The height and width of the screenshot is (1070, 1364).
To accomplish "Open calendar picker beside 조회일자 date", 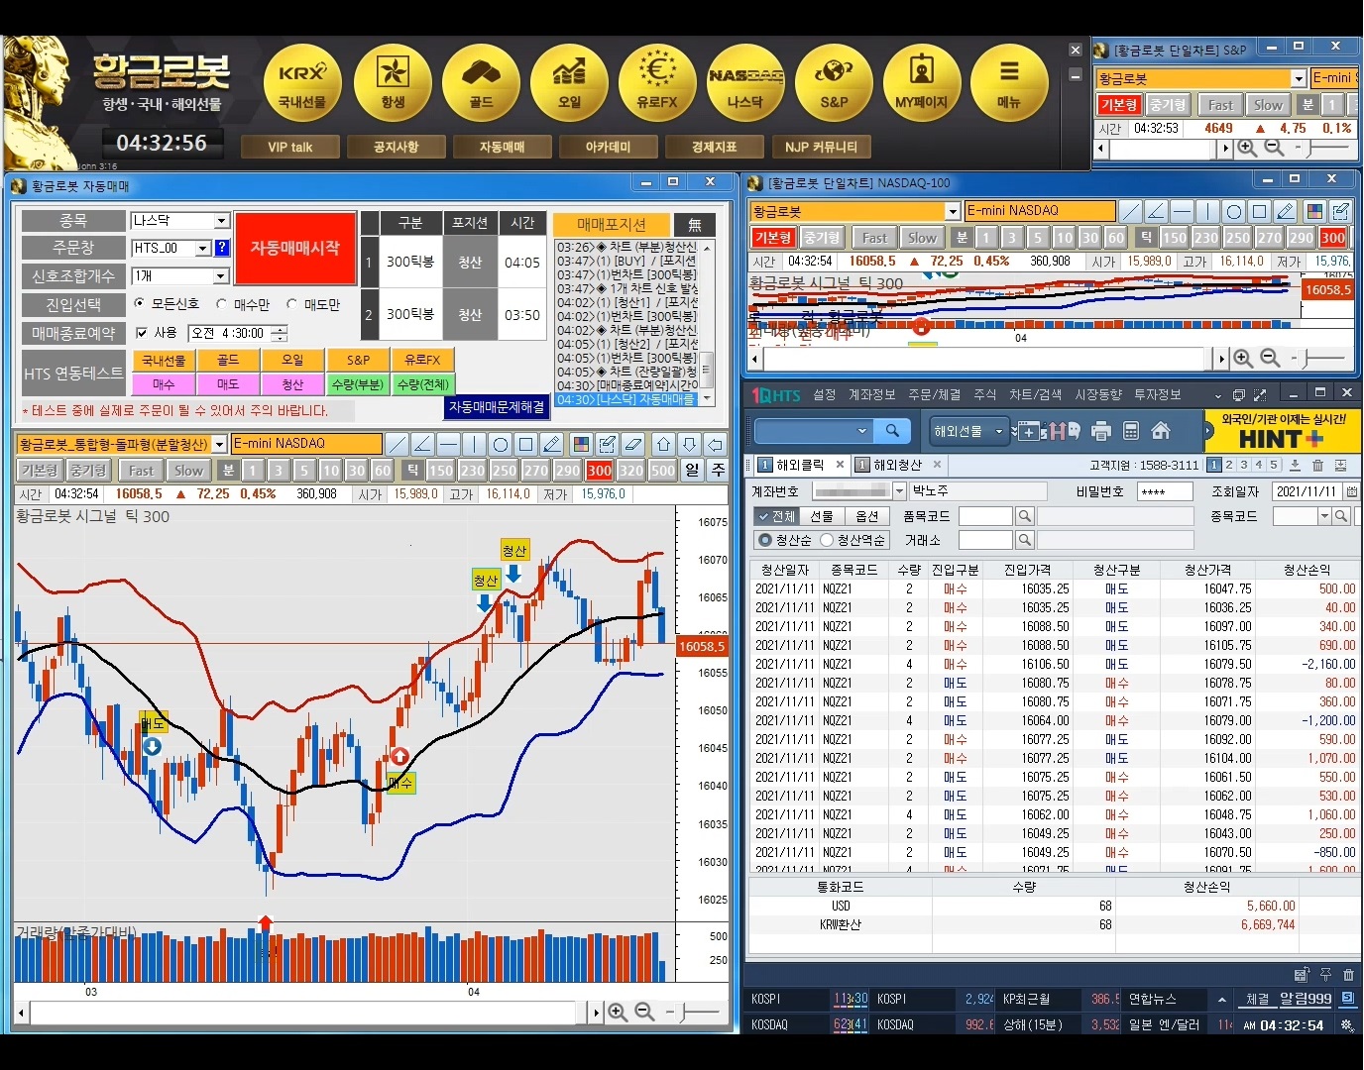I will click(x=1351, y=491).
